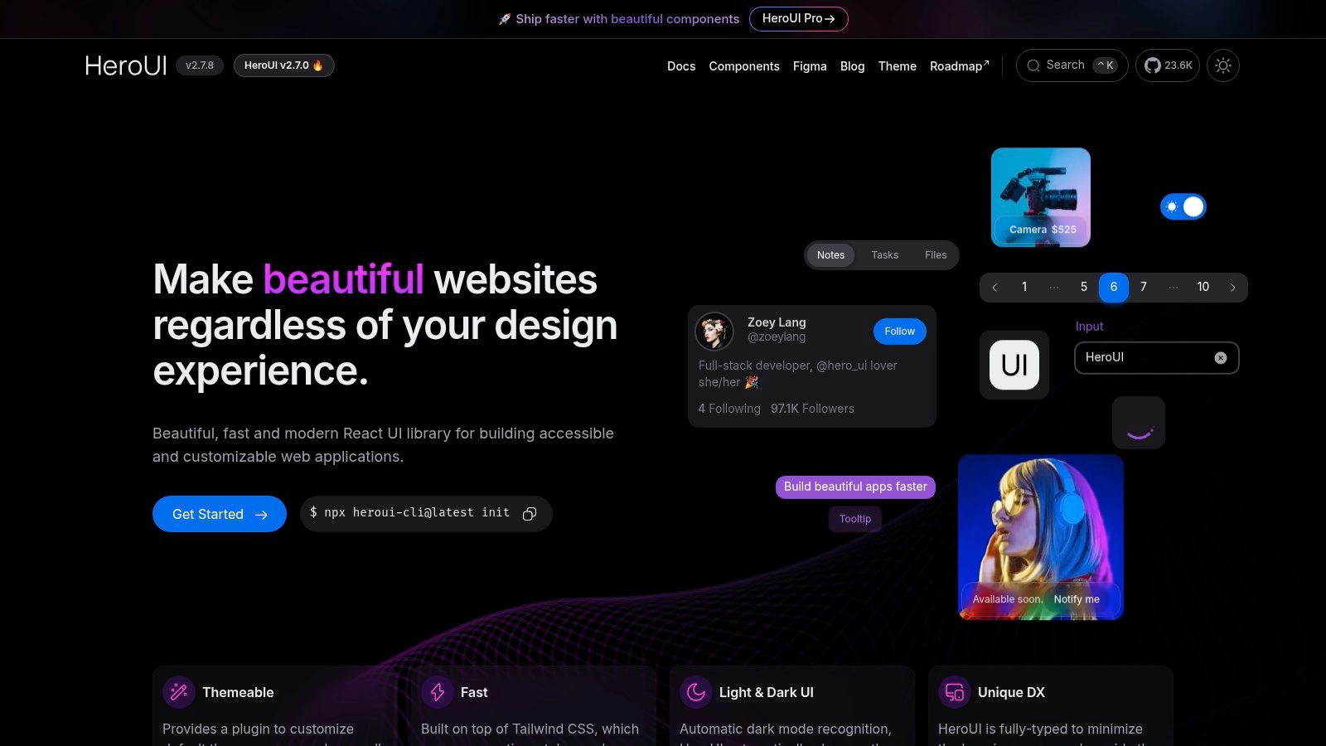Click the @zoeylang handle
Viewport: 1326px width, 746px height.
tap(777, 337)
